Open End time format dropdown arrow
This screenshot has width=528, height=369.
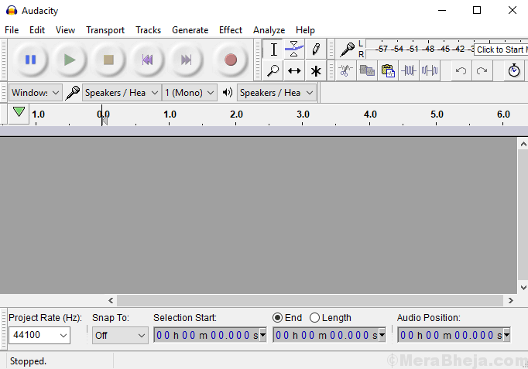click(382, 335)
